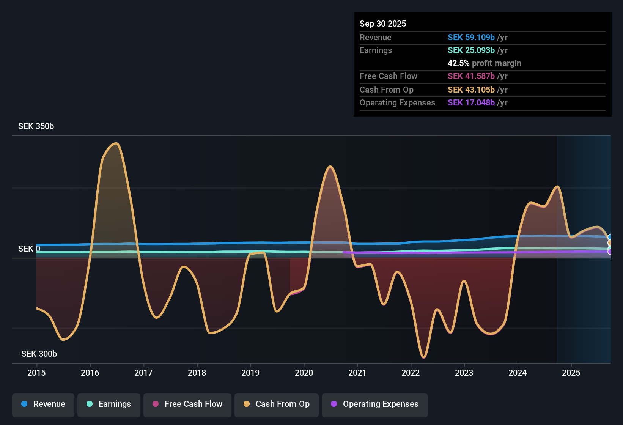Screen dimensions: 623x425
Task: Click the 42.5% profit margin text
Action: tap(484, 63)
